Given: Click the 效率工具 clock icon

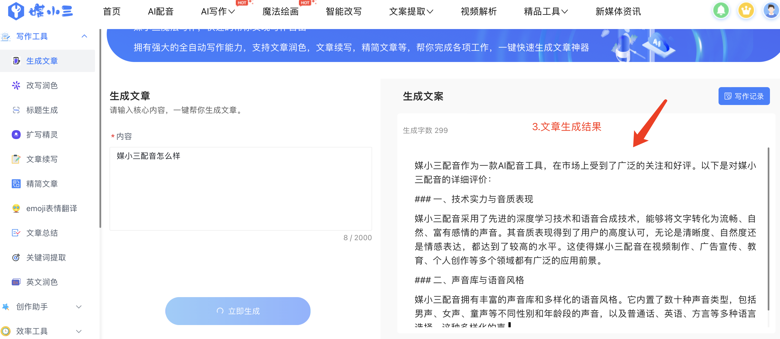Looking at the screenshot, I should coord(6,331).
